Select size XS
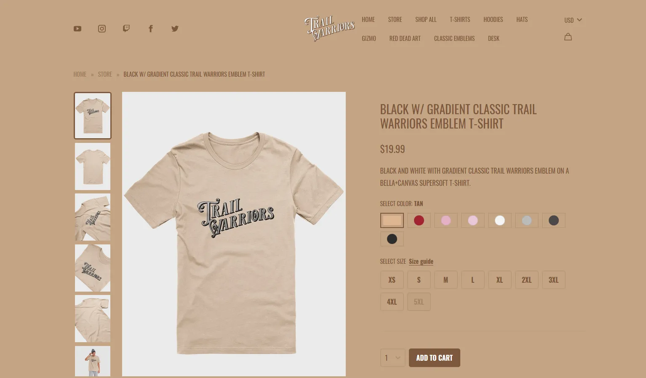The width and height of the screenshot is (646, 378). pos(392,280)
